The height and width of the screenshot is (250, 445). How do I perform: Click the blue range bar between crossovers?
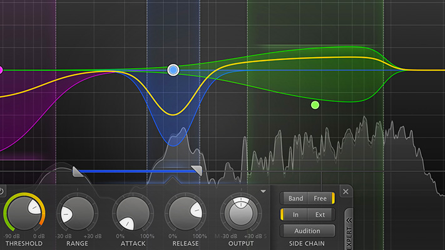tap(136, 171)
